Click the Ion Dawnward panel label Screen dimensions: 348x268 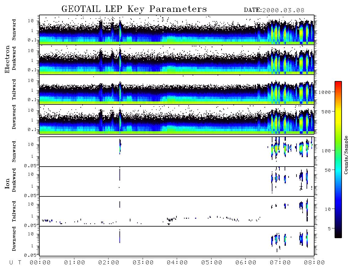click(x=14, y=238)
